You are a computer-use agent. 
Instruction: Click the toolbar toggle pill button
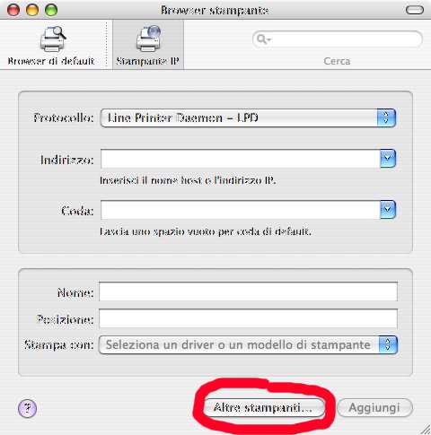click(x=415, y=10)
